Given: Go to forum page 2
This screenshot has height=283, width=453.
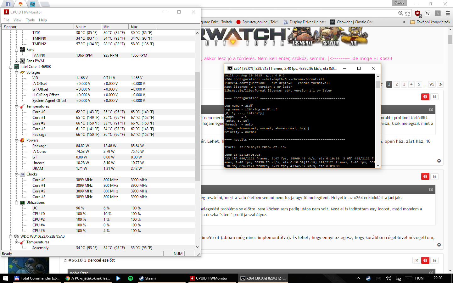Looking at the screenshot, I should pyautogui.click(x=397, y=84).
